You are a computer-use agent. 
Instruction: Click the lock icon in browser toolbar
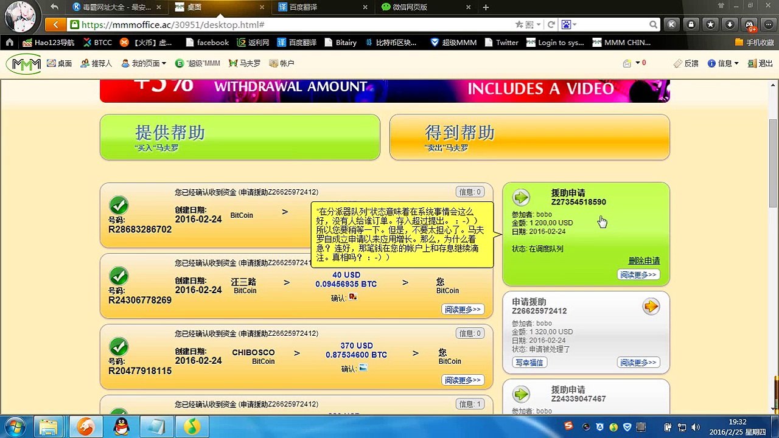[691, 25]
